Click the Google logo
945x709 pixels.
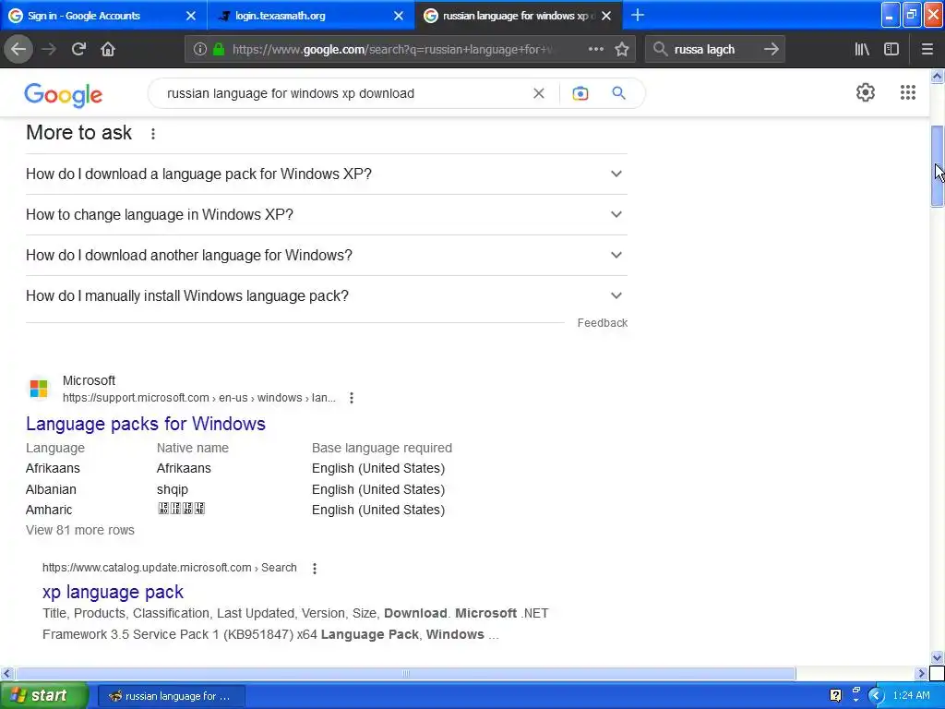tap(64, 95)
